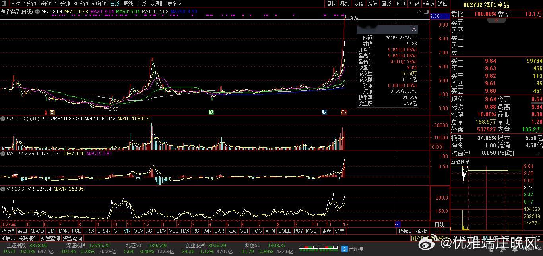Open the 复权 adjustment menu
The image size is (543, 256).
[x=331, y=4]
